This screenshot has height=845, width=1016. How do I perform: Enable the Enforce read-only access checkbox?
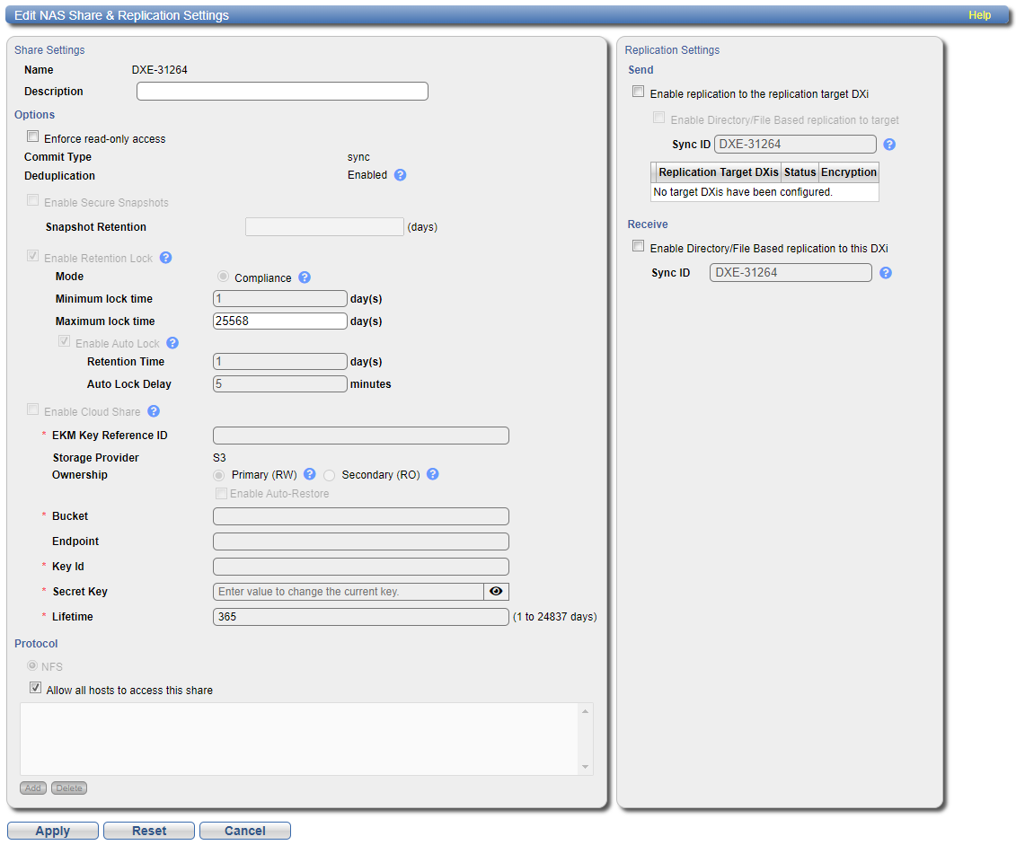(x=33, y=137)
